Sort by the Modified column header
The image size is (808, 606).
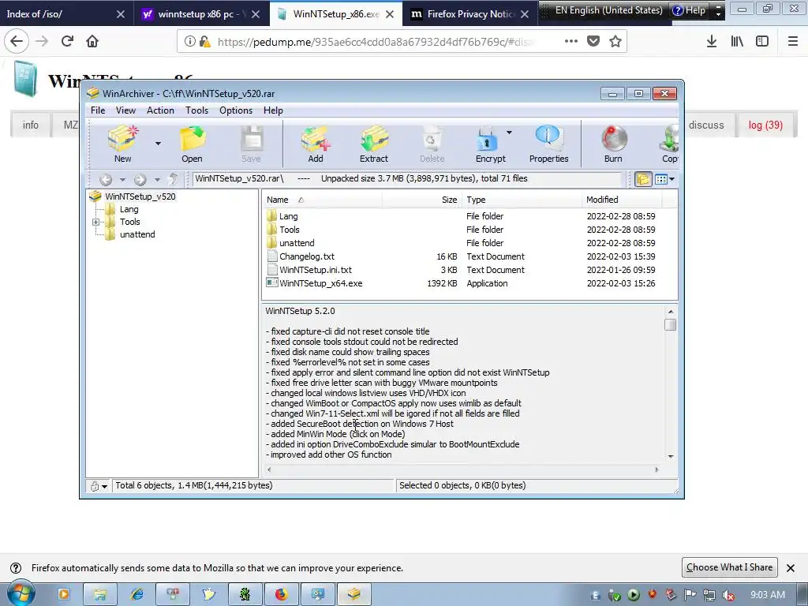pos(622,200)
